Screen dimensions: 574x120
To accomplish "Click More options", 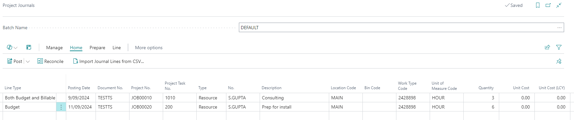I will point(149,48).
